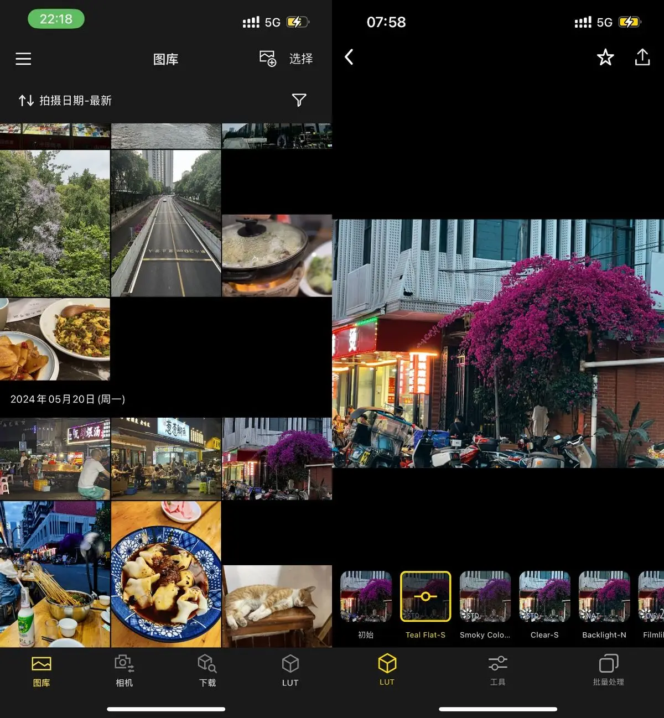Adjust Teal Flat-S intensity slider icon
Screen dimensions: 664x718
426,596
